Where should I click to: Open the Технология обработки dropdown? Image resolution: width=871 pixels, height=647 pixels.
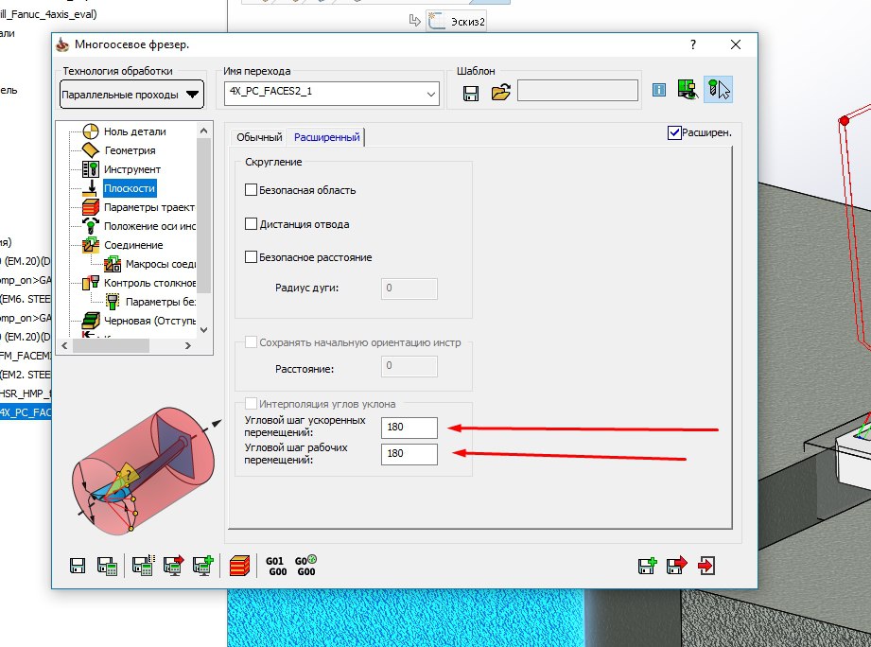click(x=131, y=95)
